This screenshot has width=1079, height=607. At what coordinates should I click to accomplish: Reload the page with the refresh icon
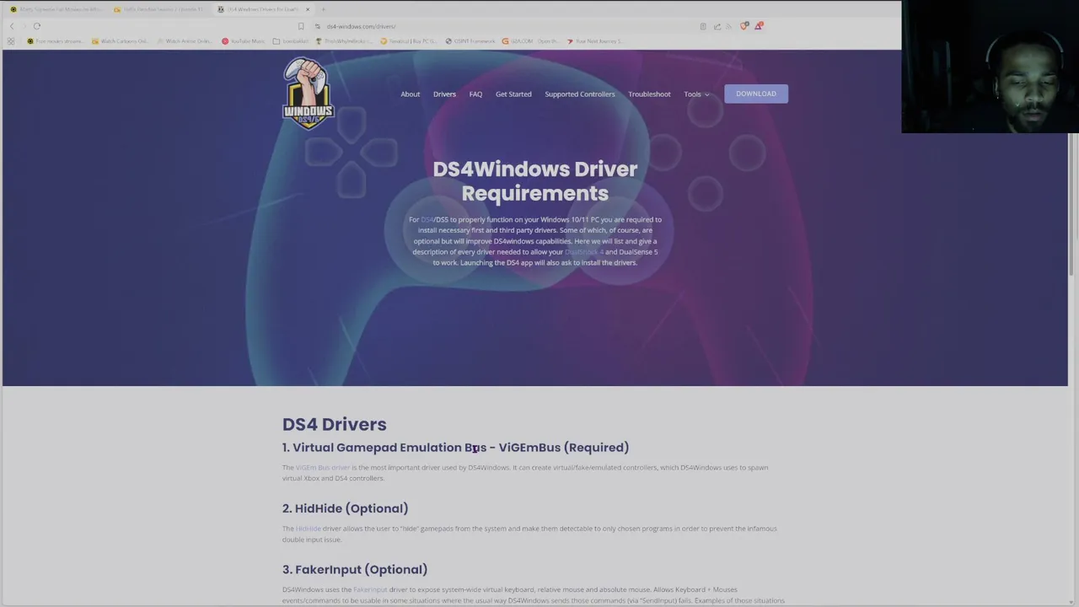pyautogui.click(x=37, y=26)
